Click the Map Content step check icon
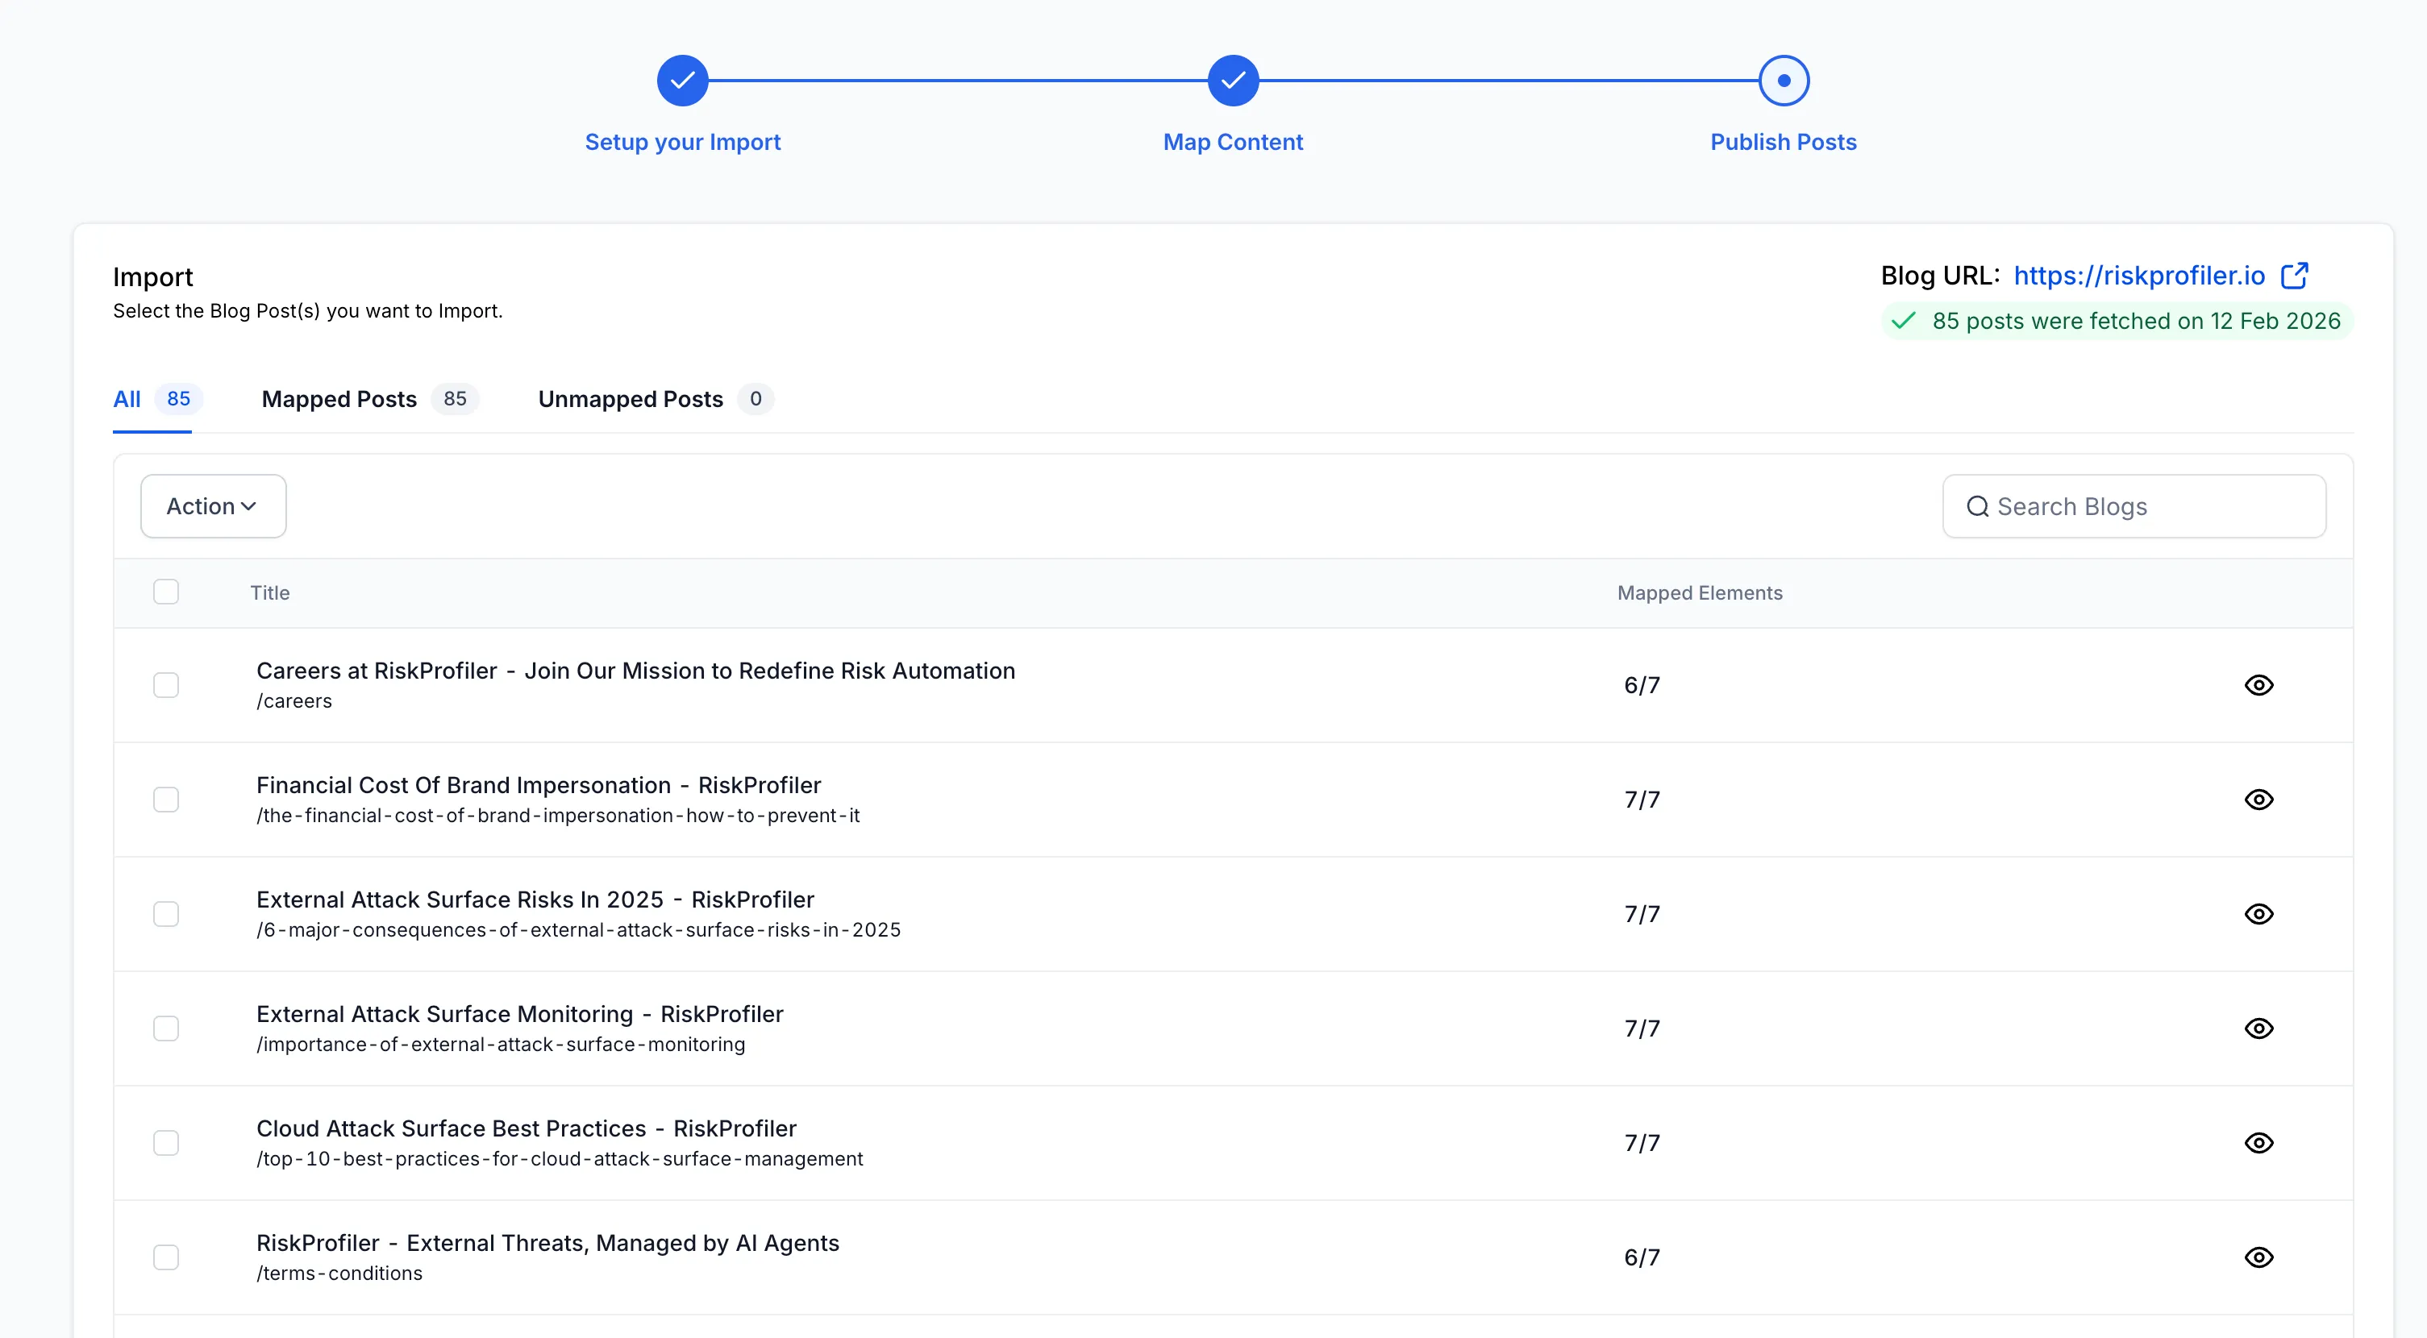2427x1338 pixels. click(1232, 80)
